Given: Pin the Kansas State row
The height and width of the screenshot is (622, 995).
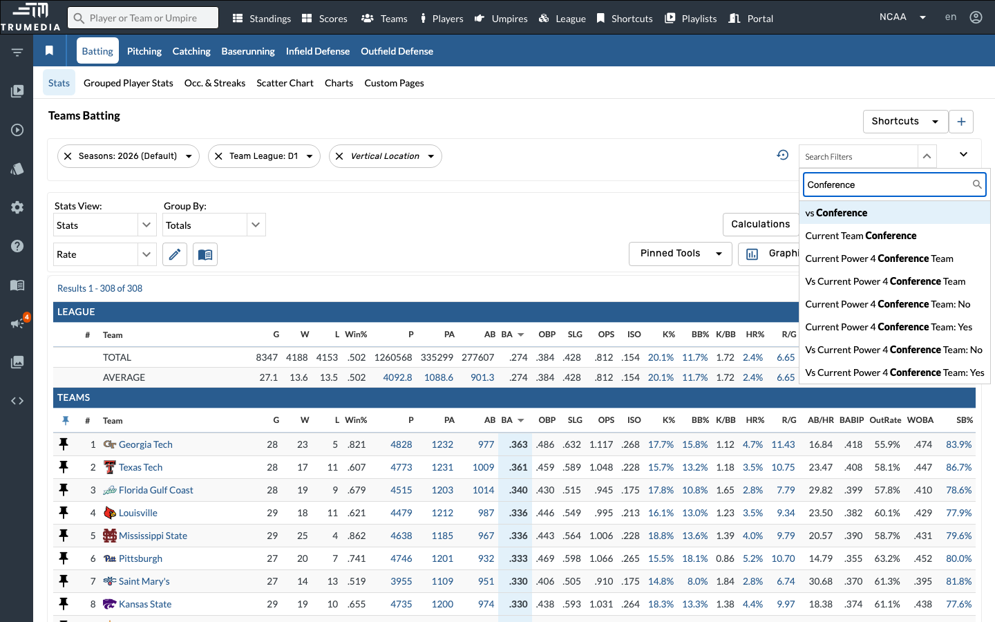Looking at the screenshot, I should click(64, 604).
